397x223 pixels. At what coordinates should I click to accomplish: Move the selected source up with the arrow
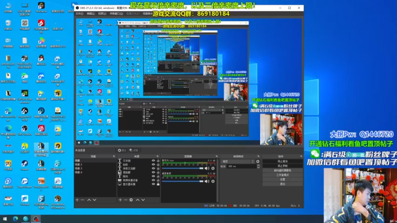point(137,200)
